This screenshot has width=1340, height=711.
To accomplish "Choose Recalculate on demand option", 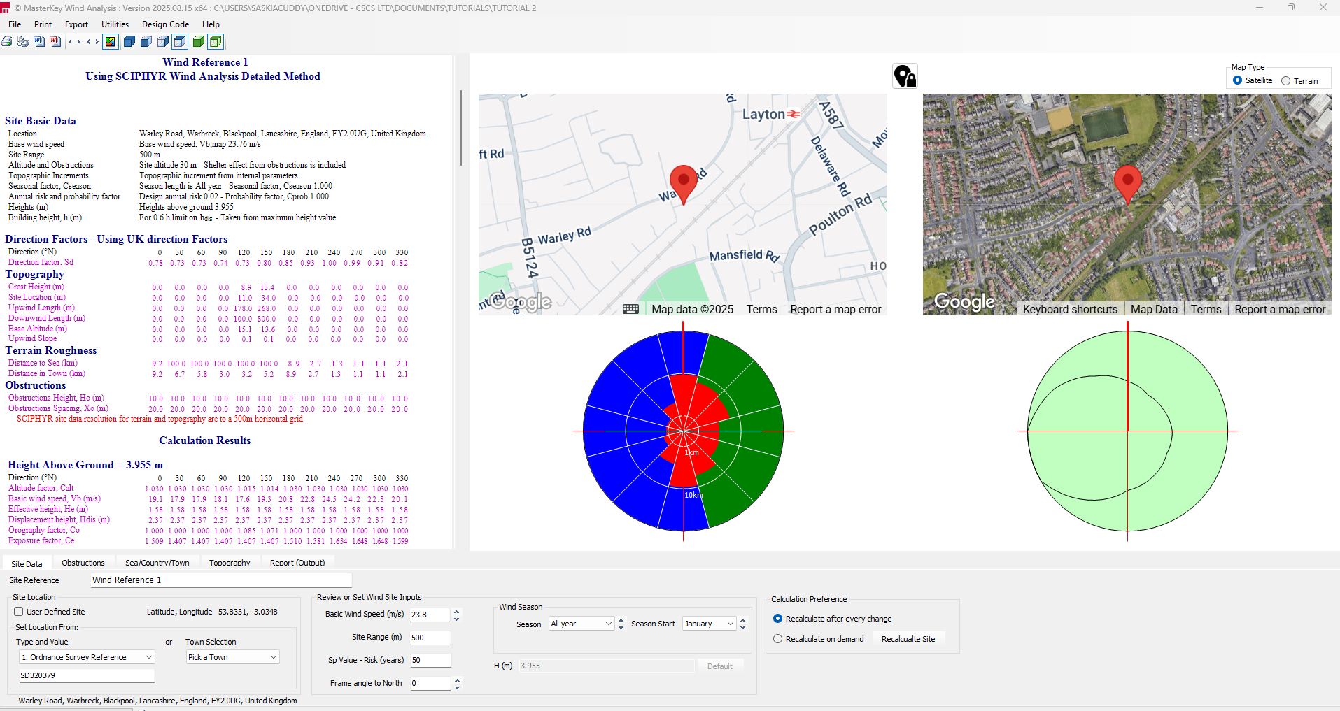I will point(777,639).
